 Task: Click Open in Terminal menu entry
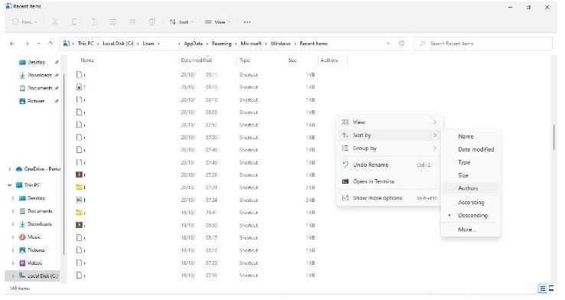coord(389,181)
